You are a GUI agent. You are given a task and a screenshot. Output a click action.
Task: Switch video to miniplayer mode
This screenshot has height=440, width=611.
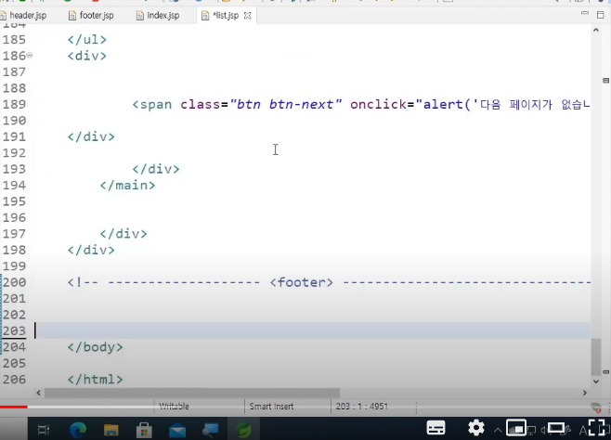click(516, 428)
